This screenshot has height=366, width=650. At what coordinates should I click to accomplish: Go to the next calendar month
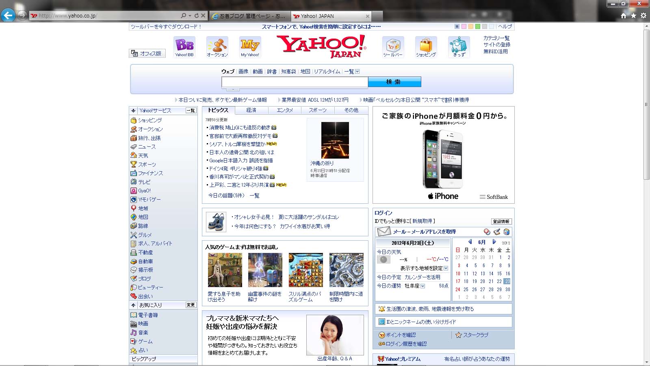pos(494,242)
